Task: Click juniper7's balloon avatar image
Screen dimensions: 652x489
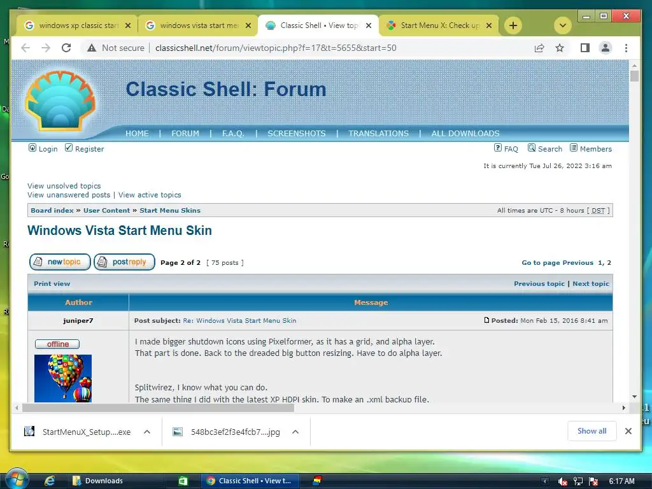Action: 63,378
